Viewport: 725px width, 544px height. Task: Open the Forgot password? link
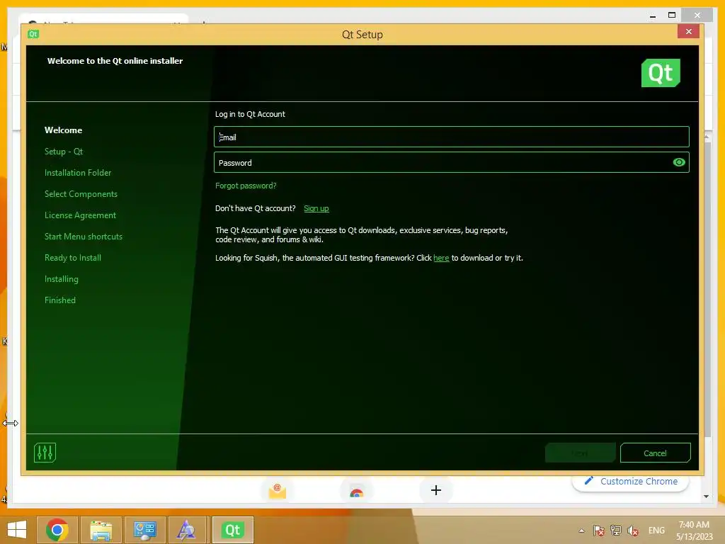246,186
